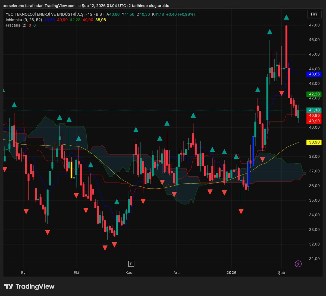This screenshot has height=296, width=326.
Task: Click the A40,66 open value in legend
Action: [x=113, y=14]
